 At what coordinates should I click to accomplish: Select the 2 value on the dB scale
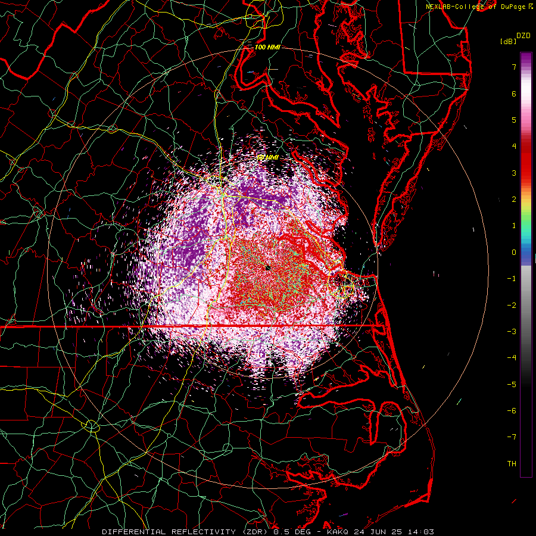tap(514, 200)
